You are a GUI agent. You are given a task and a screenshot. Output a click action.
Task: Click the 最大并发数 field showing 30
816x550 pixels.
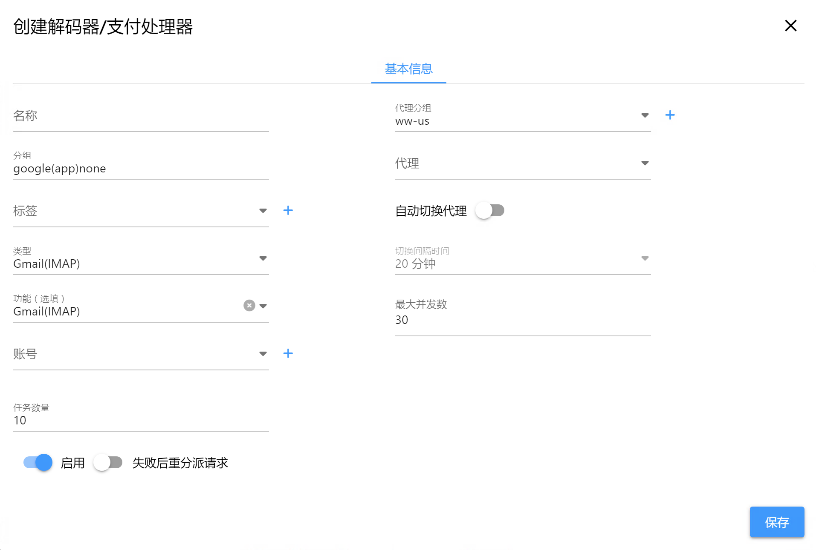point(522,320)
